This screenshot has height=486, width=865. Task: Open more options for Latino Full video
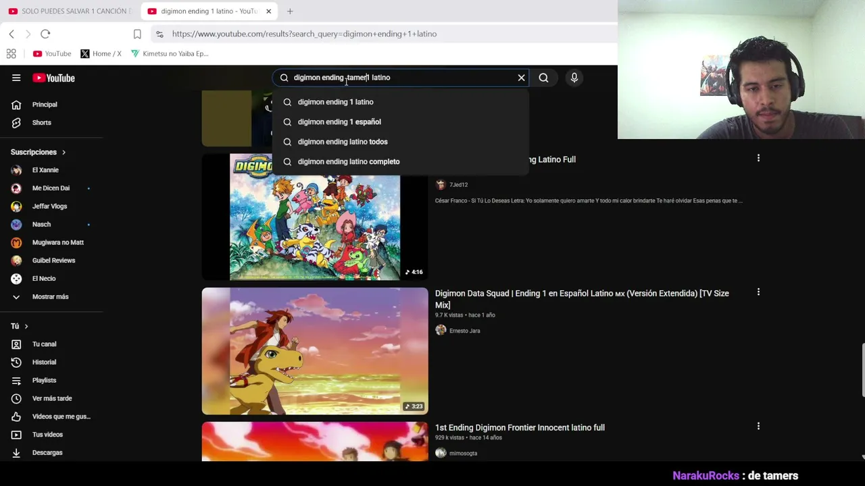[758, 158]
